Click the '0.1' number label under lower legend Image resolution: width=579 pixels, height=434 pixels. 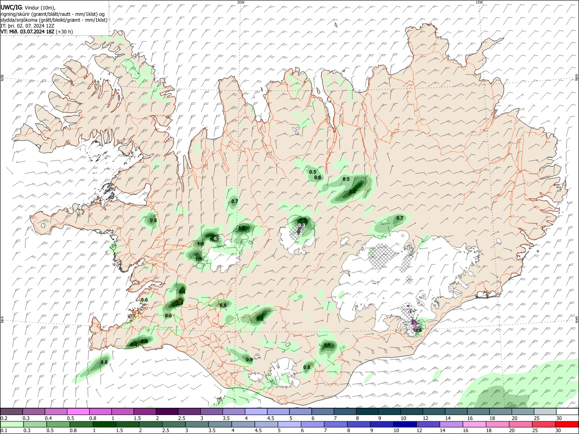click(x=4, y=430)
